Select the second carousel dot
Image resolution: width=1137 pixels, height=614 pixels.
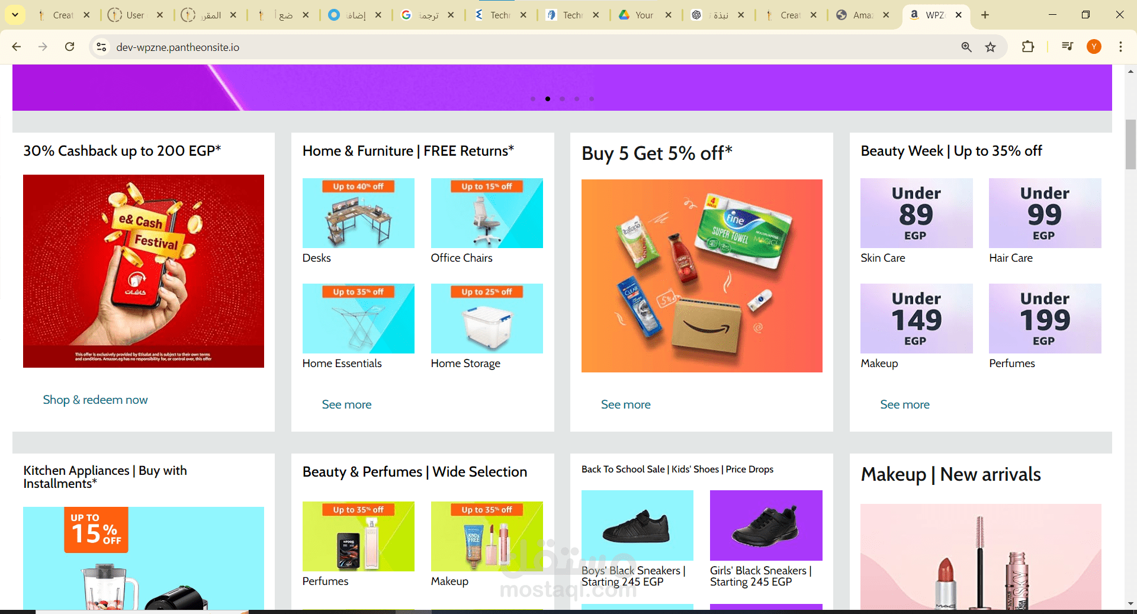pos(548,99)
